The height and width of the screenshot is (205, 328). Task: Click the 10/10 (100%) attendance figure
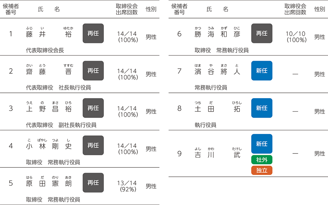296,37
